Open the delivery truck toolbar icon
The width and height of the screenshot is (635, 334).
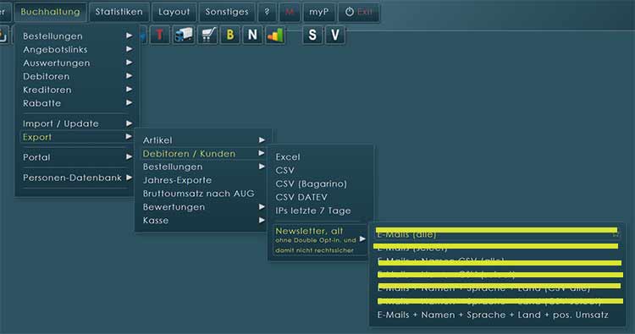coord(184,36)
